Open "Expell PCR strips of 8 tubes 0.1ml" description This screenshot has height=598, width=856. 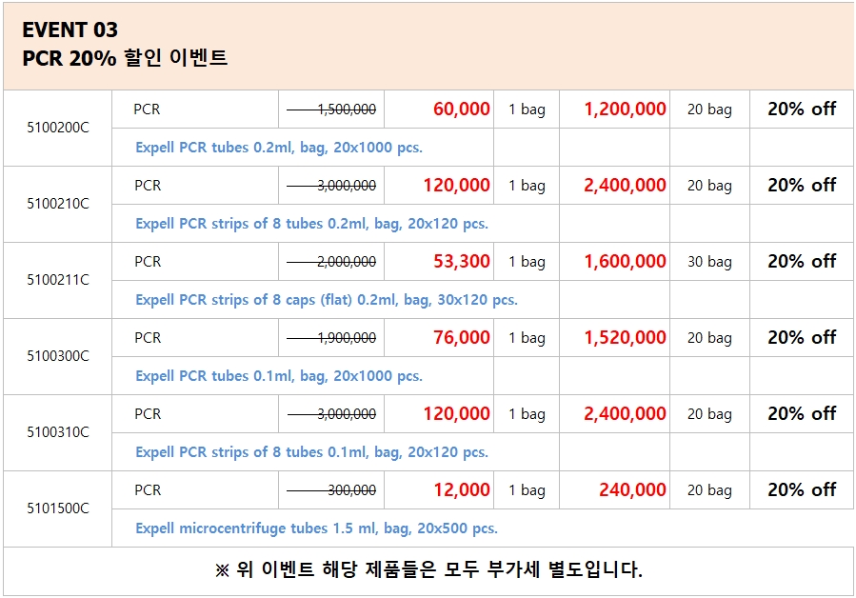(x=311, y=452)
